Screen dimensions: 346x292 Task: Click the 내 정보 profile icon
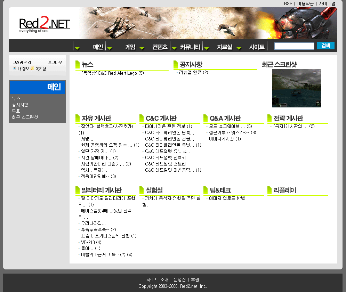(15, 68)
